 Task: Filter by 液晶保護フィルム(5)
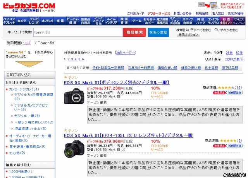31,129
